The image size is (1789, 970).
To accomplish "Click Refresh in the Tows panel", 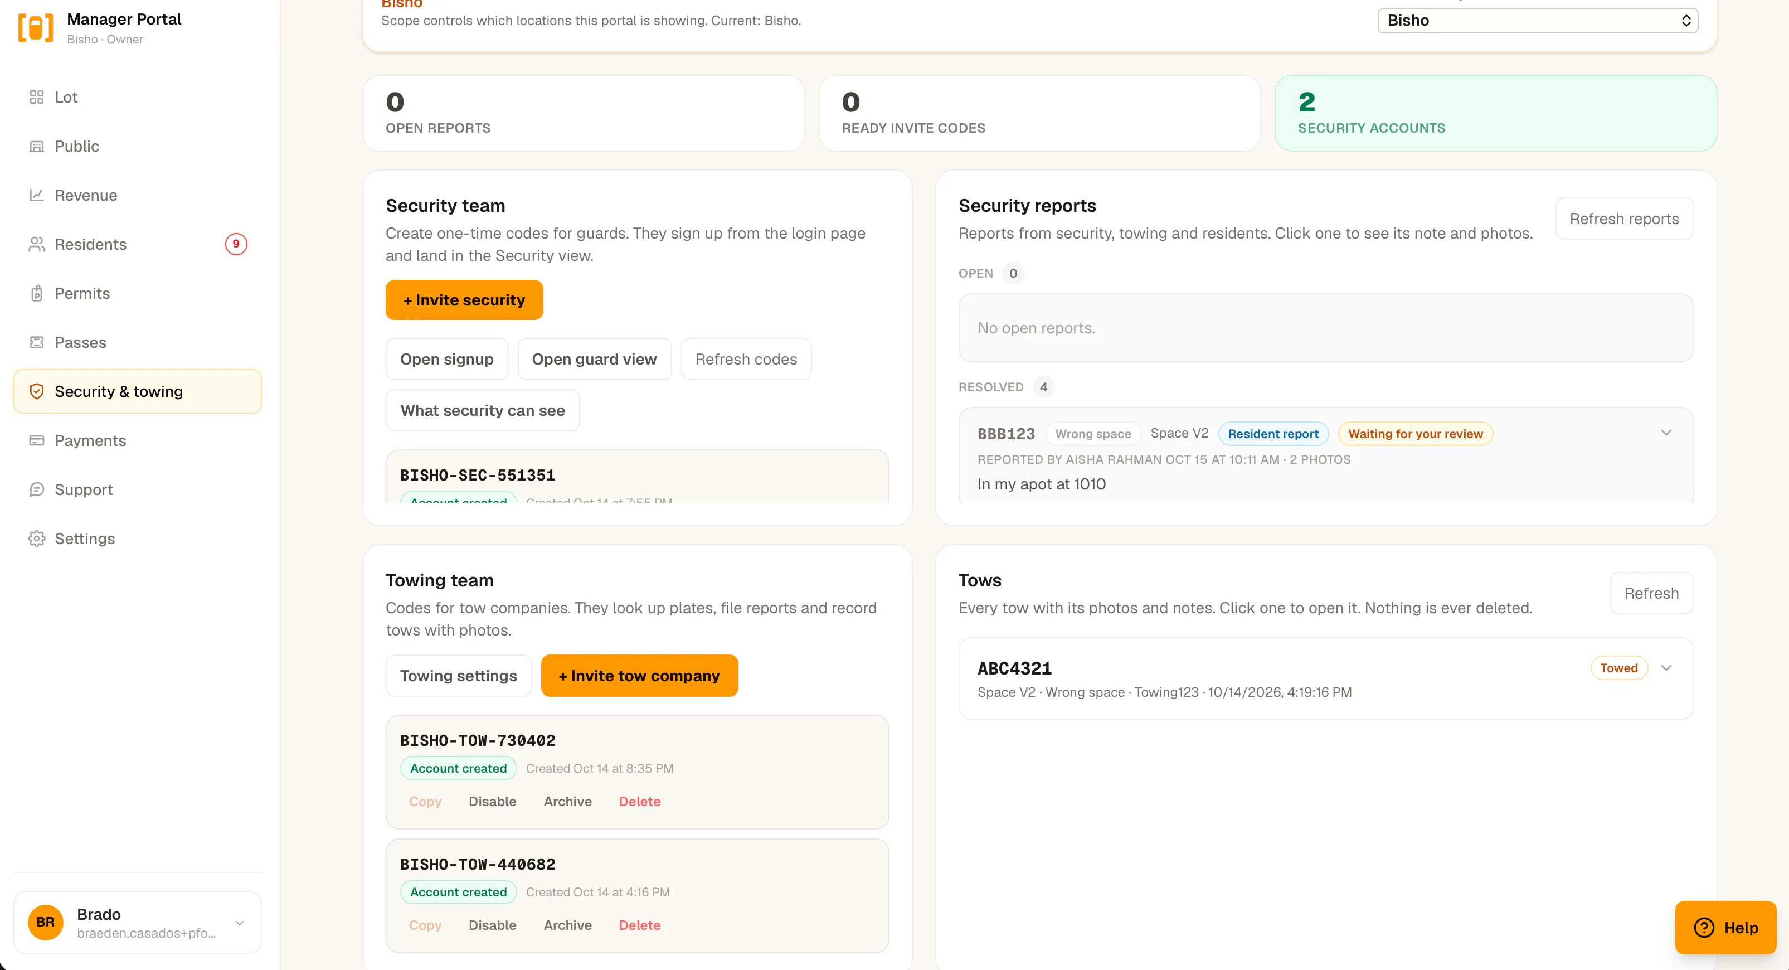I will click(x=1651, y=593).
